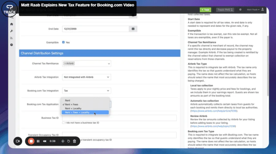Open the wrench tools sidebar icon
This screenshot has height=154, width=276.
pyautogui.click(x=12, y=31)
